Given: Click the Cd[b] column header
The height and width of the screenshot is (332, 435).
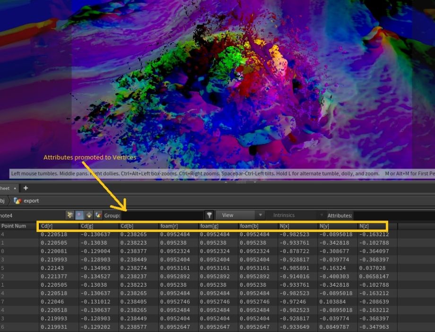Looking at the screenshot, I should (138, 226).
